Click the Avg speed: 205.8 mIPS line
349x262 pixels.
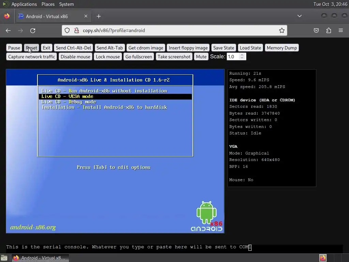click(257, 87)
